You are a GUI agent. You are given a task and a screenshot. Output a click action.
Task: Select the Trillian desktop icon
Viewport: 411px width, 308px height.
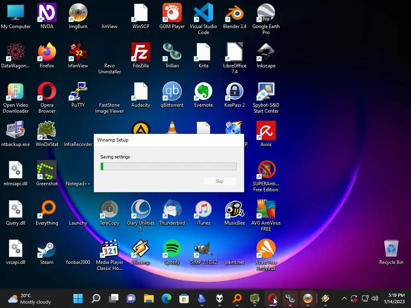[x=172, y=52]
